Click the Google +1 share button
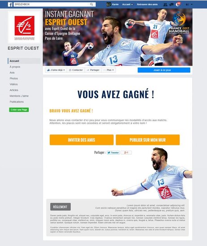207x246 pixels. [126, 153]
